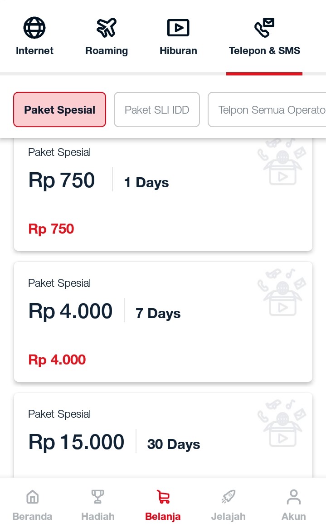
Task: Select the Telepon & SMS phone icon
Action: point(264,28)
